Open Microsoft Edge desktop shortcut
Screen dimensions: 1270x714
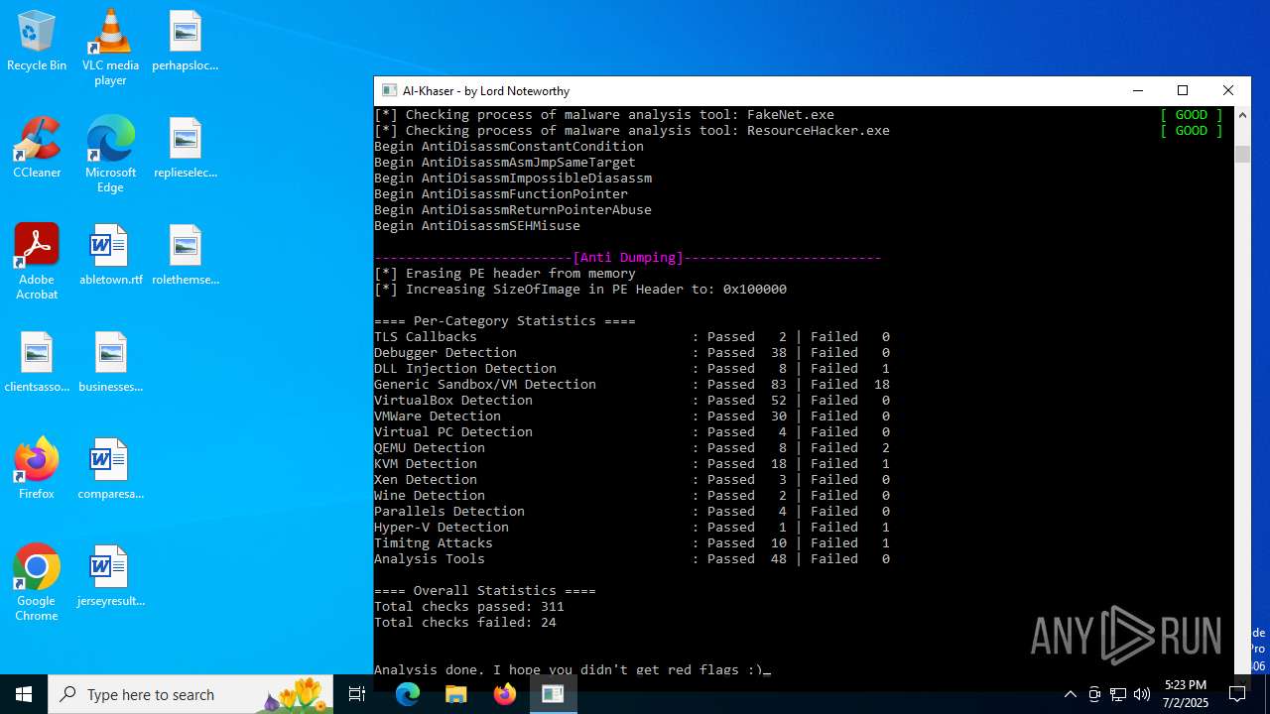(x=110, y=155)
